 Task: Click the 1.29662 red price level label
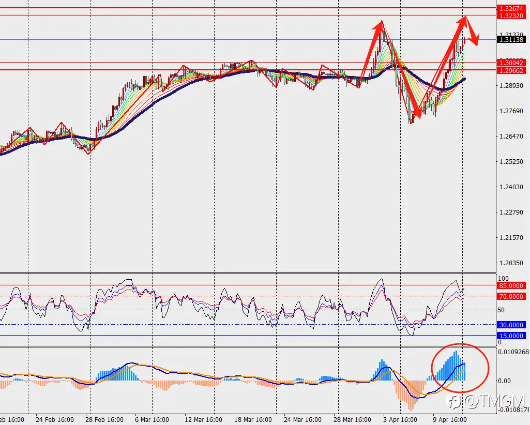[x=511, y=71]
